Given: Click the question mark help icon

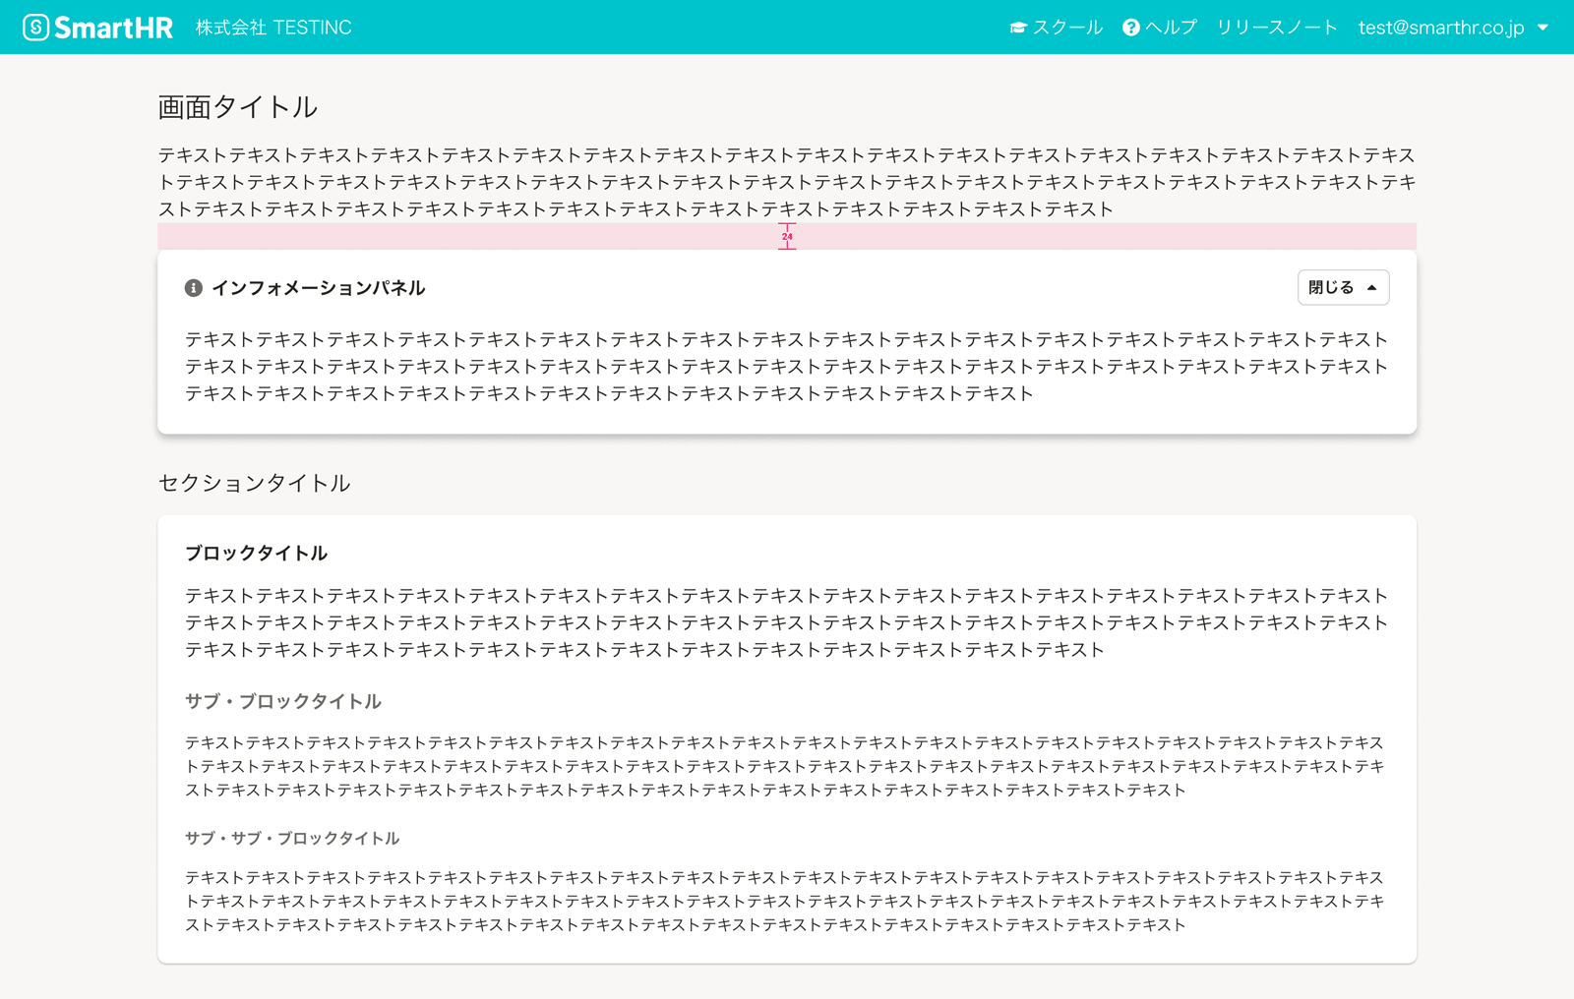Looking at the screenshot, I should click(x=1131, y=28).
